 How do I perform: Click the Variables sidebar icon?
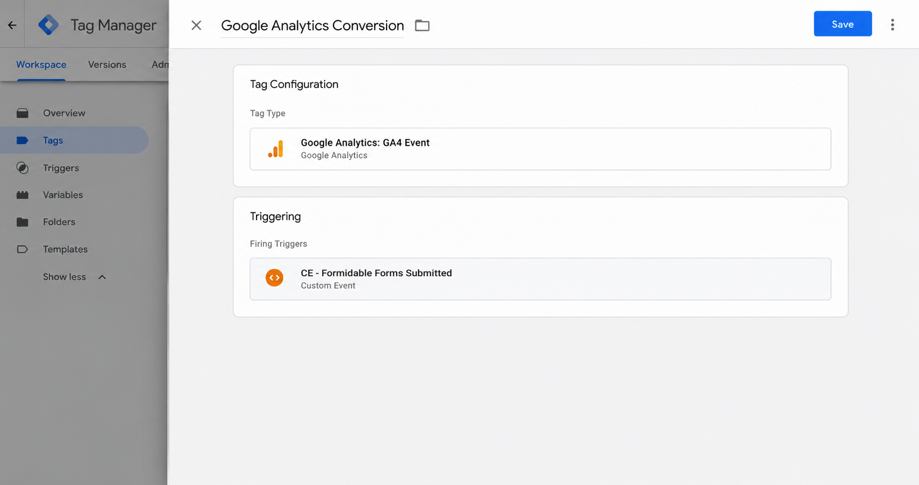22,195
